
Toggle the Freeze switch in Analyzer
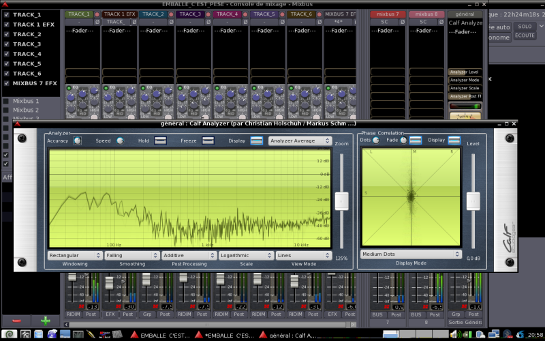pyautogui.click(x=208, y=140)
